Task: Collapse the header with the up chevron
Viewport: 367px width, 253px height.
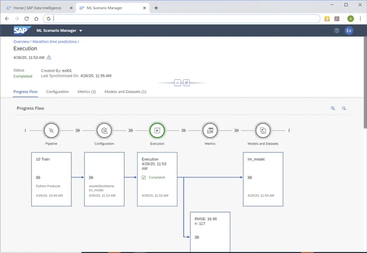Action: (178, 83)
